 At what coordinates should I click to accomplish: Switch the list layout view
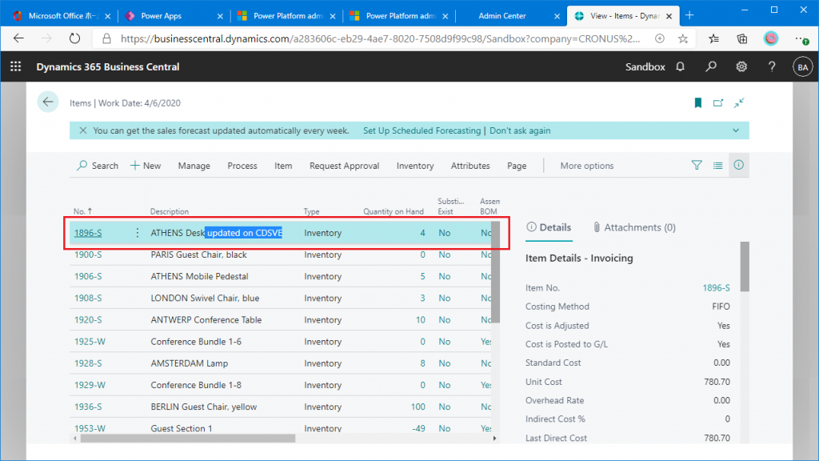pyautogui.click(x=717, y=165)
